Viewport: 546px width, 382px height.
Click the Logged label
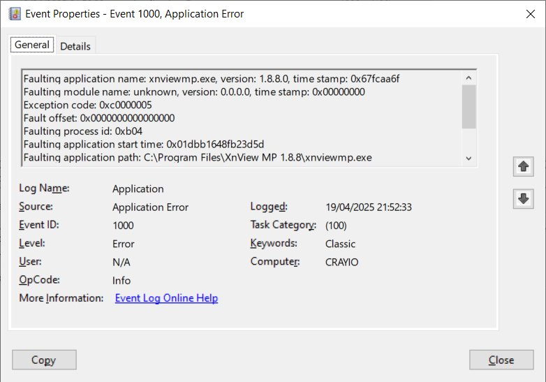(269, 207)
